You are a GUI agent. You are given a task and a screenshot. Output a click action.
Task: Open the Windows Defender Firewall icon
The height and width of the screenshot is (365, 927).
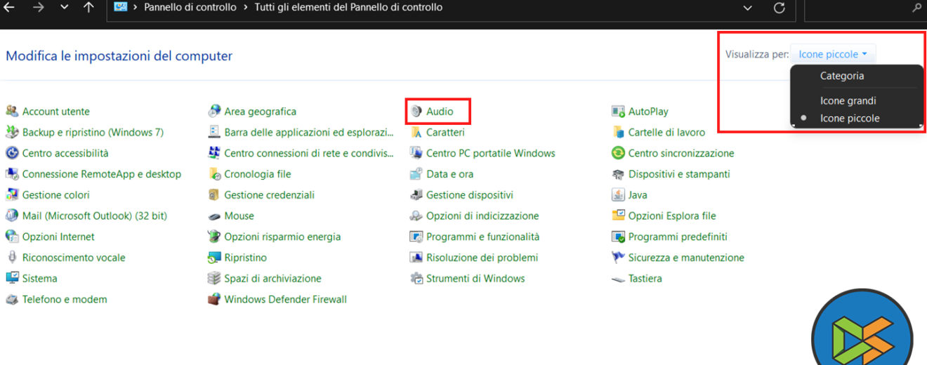click(214, 300)
